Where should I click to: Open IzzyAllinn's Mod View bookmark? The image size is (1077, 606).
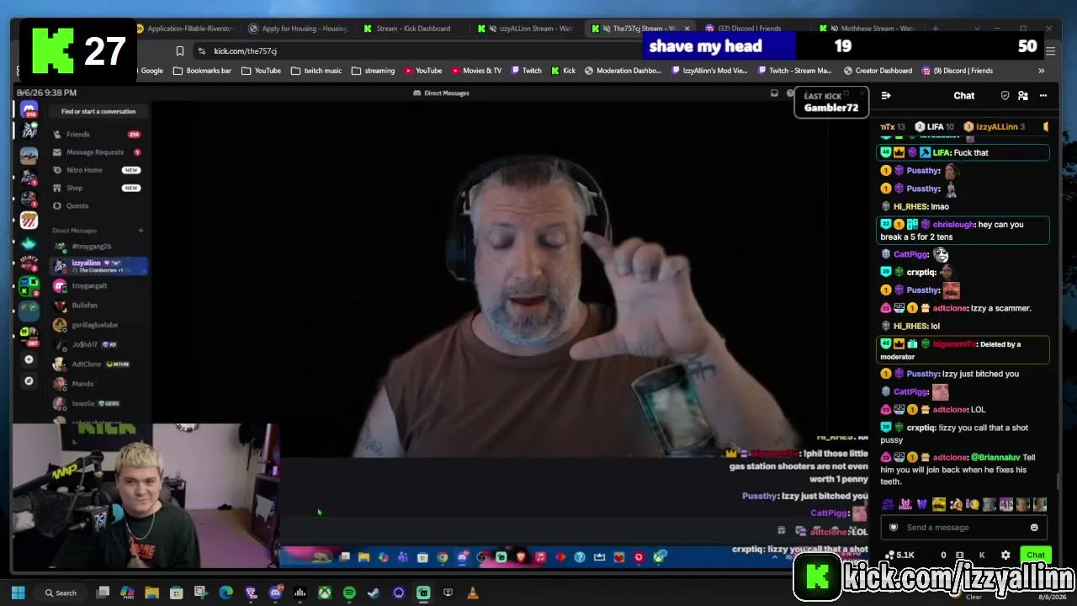[708, 71]
